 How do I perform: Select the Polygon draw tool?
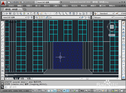3,32
